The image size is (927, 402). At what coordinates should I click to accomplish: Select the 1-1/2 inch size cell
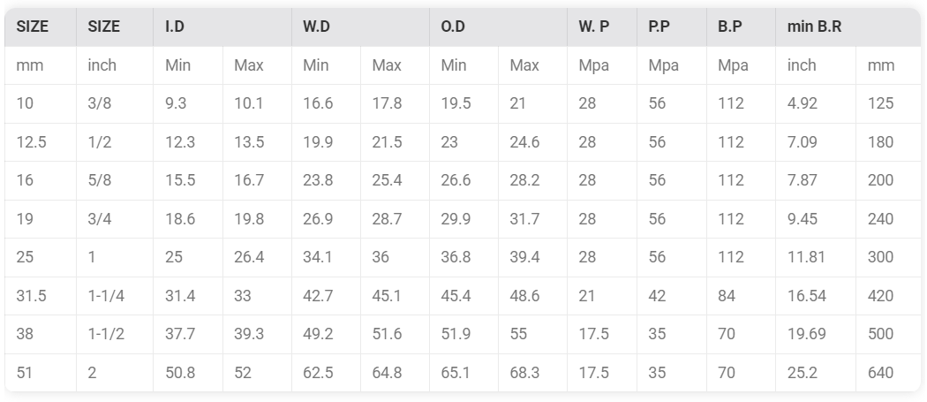pos(115,335)
